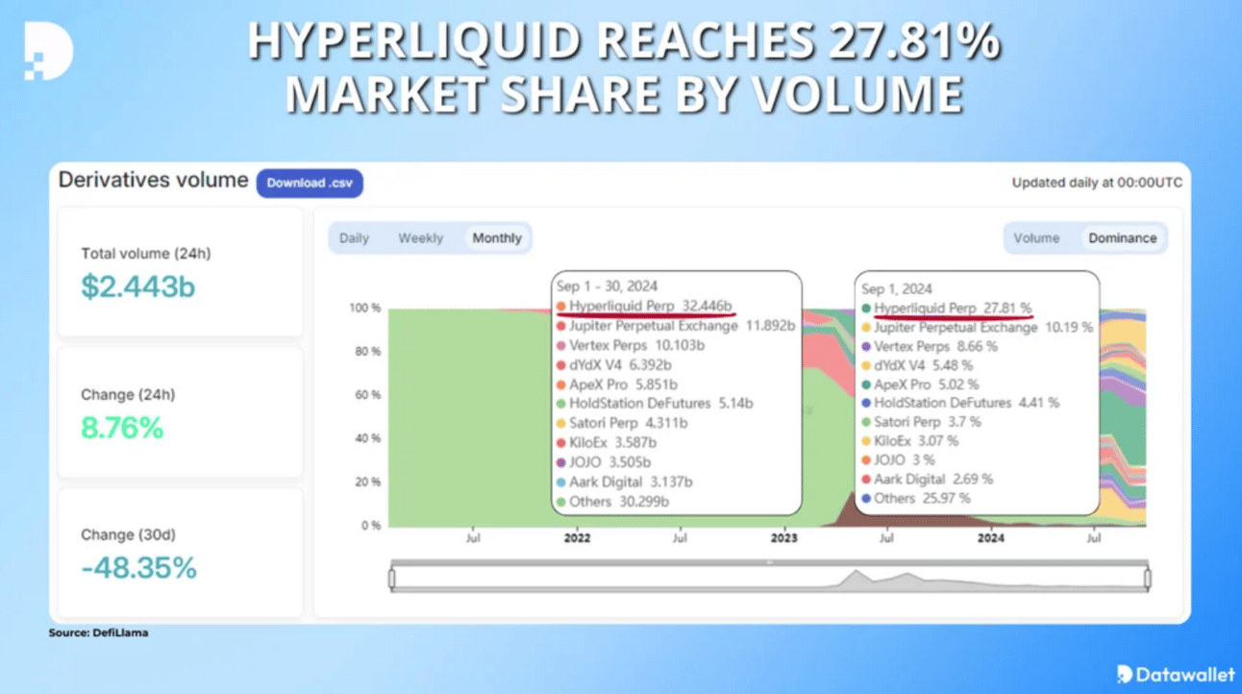This screenshot has height=694, width=1242.
Task: Click the Derivatives volume heading
Action: [153, 180]
